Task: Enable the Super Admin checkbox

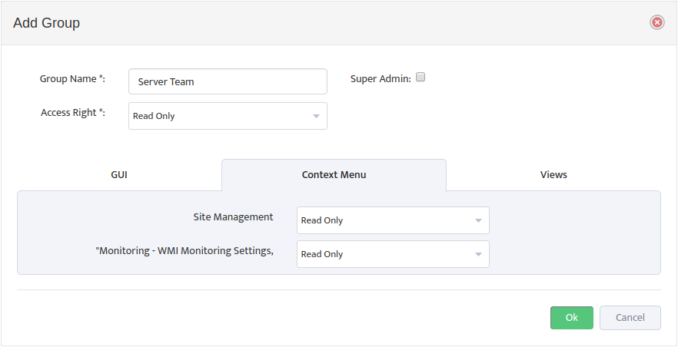Action: 420,78
